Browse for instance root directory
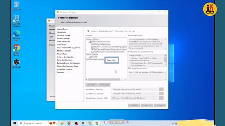 161,89
